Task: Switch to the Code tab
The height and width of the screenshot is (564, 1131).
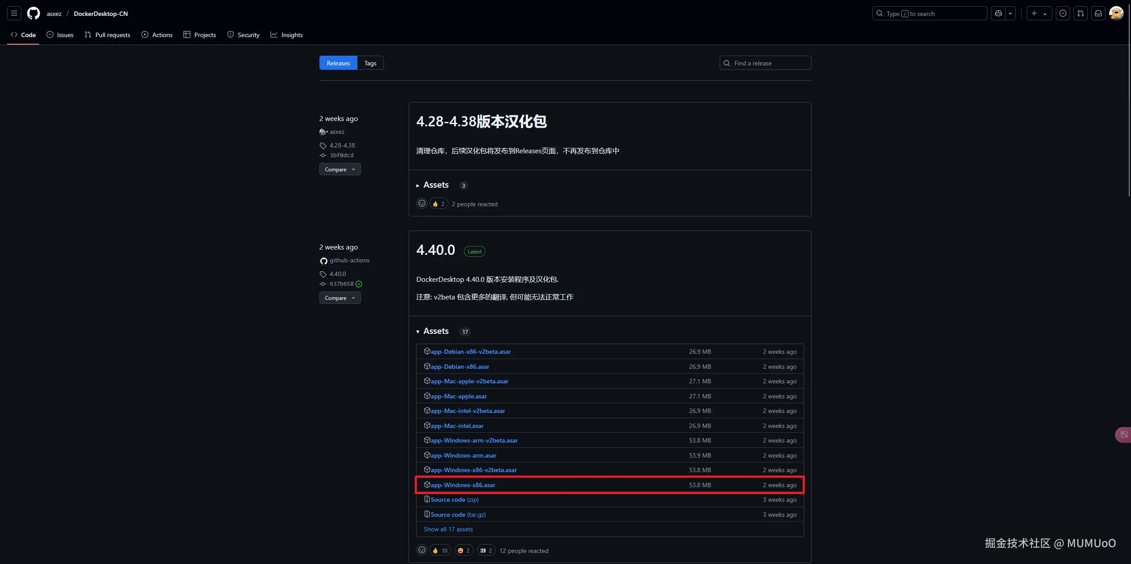Action: pyautogui.click(x=23, y=34)
